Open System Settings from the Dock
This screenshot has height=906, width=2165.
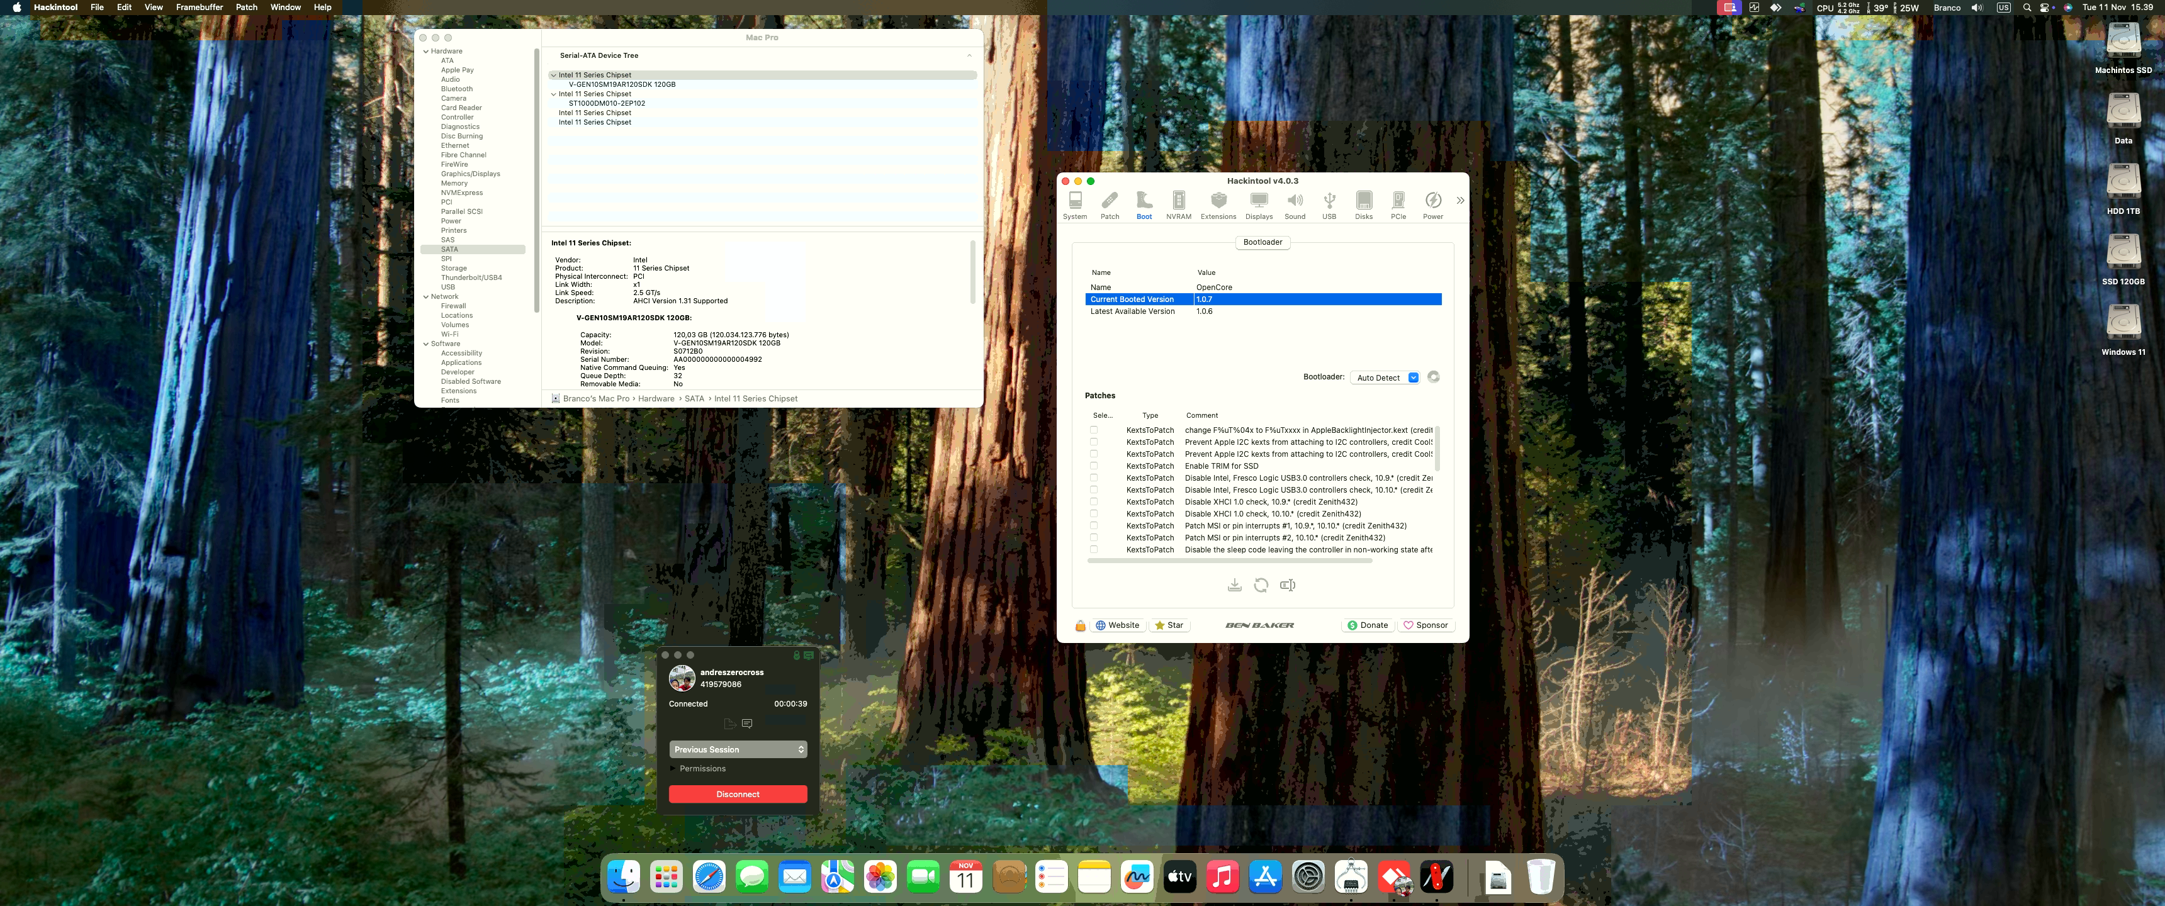pyautogui.click(x=1308, y=878)
